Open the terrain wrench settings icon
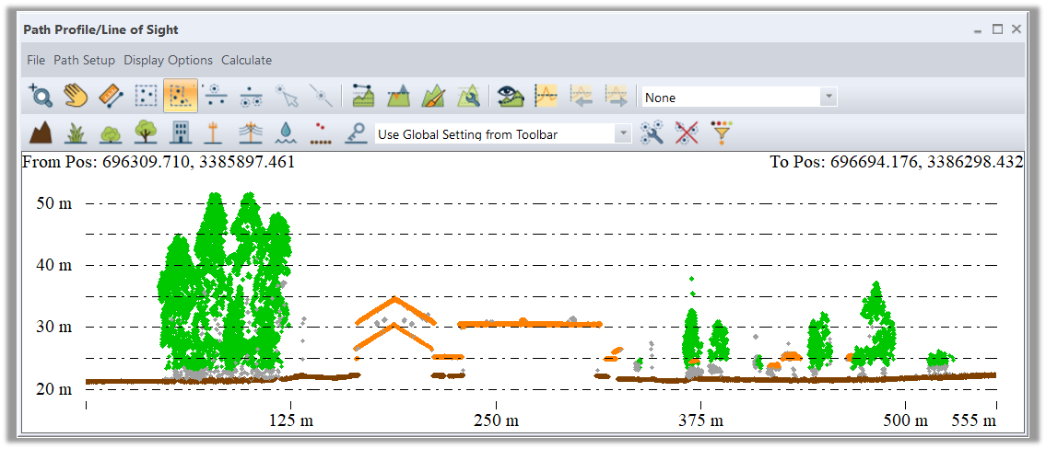Viewport: 1046px width, 449px height. pyautogui.click(x=469, y=96)
